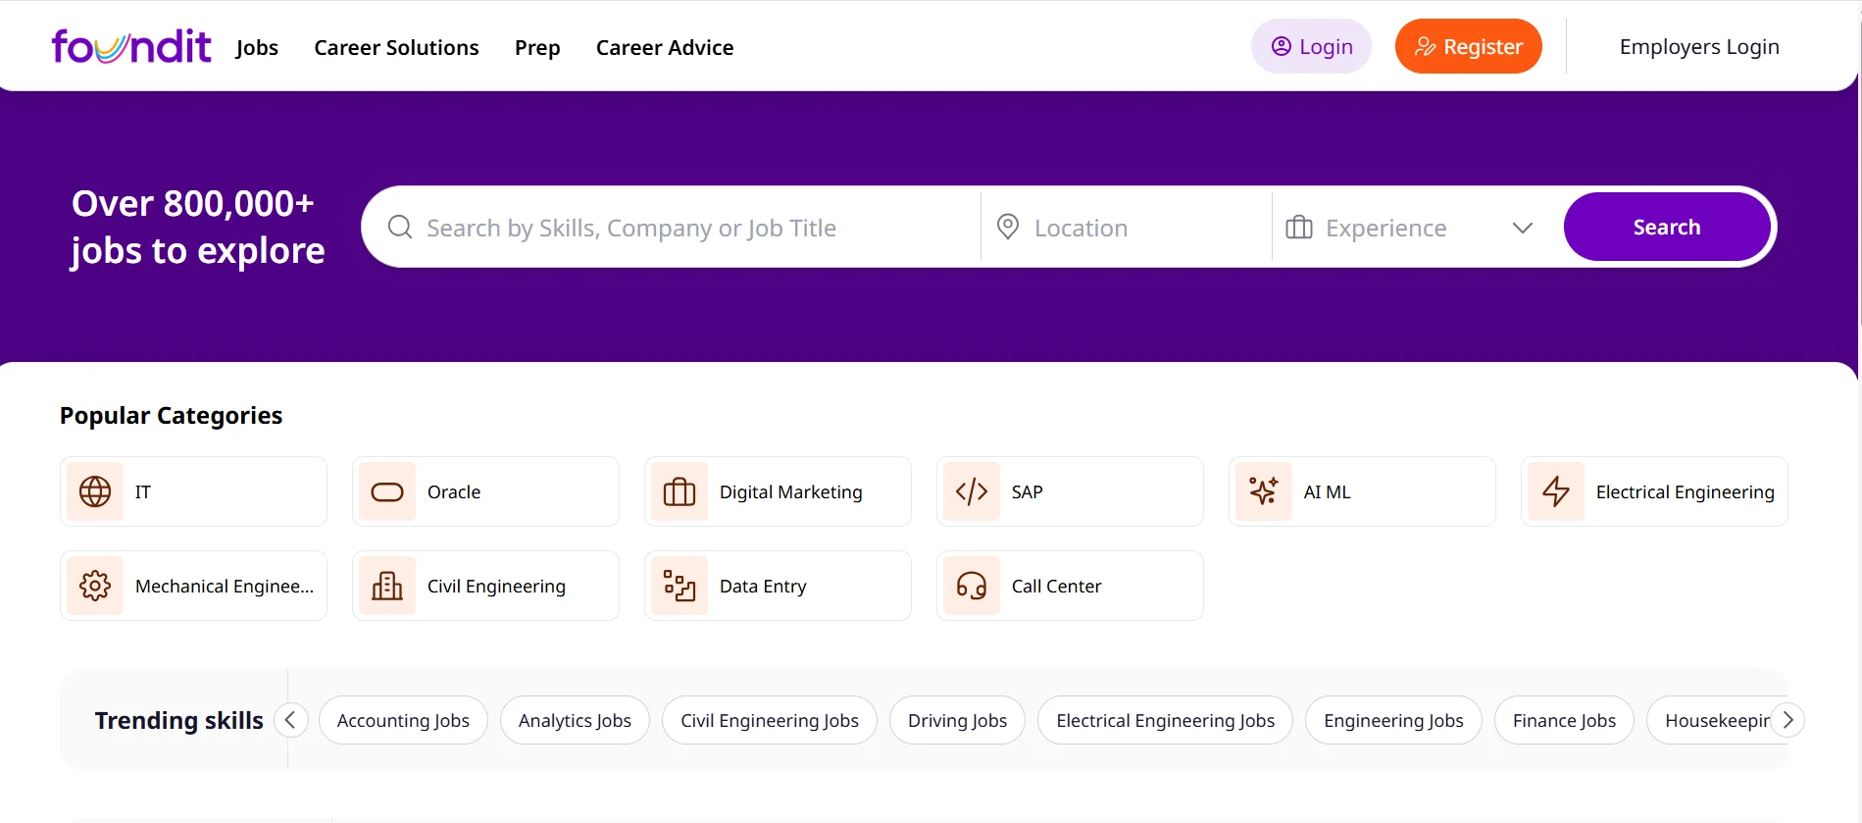1862x823 pixels.
Task: Click the Oracle category icon
Action: [x=387, y=491]
